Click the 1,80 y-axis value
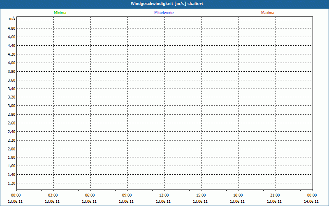The image size is (329, 206). coord(12,157)
